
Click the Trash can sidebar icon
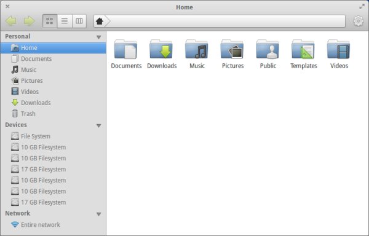(x=15, y=114)
